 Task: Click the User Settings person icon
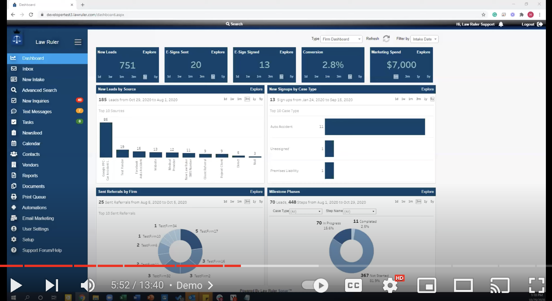pos(14,229)
